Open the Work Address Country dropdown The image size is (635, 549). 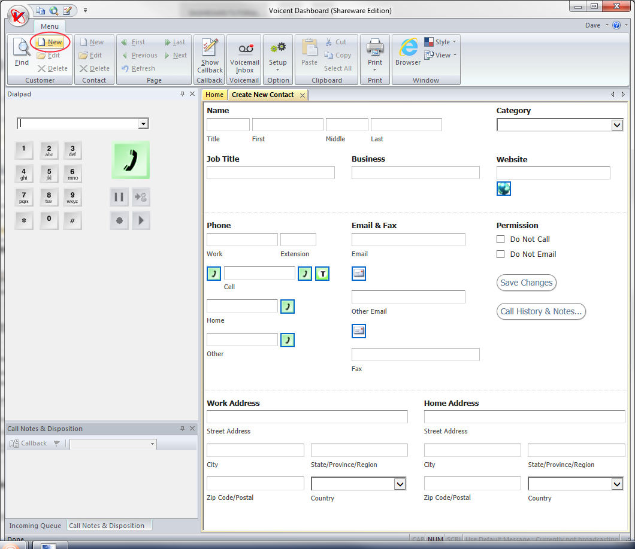pyautogui.click(x=400, y=484)
